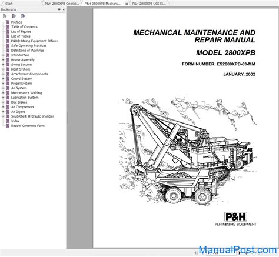Expand the Air Compressors bookmark

3,107
